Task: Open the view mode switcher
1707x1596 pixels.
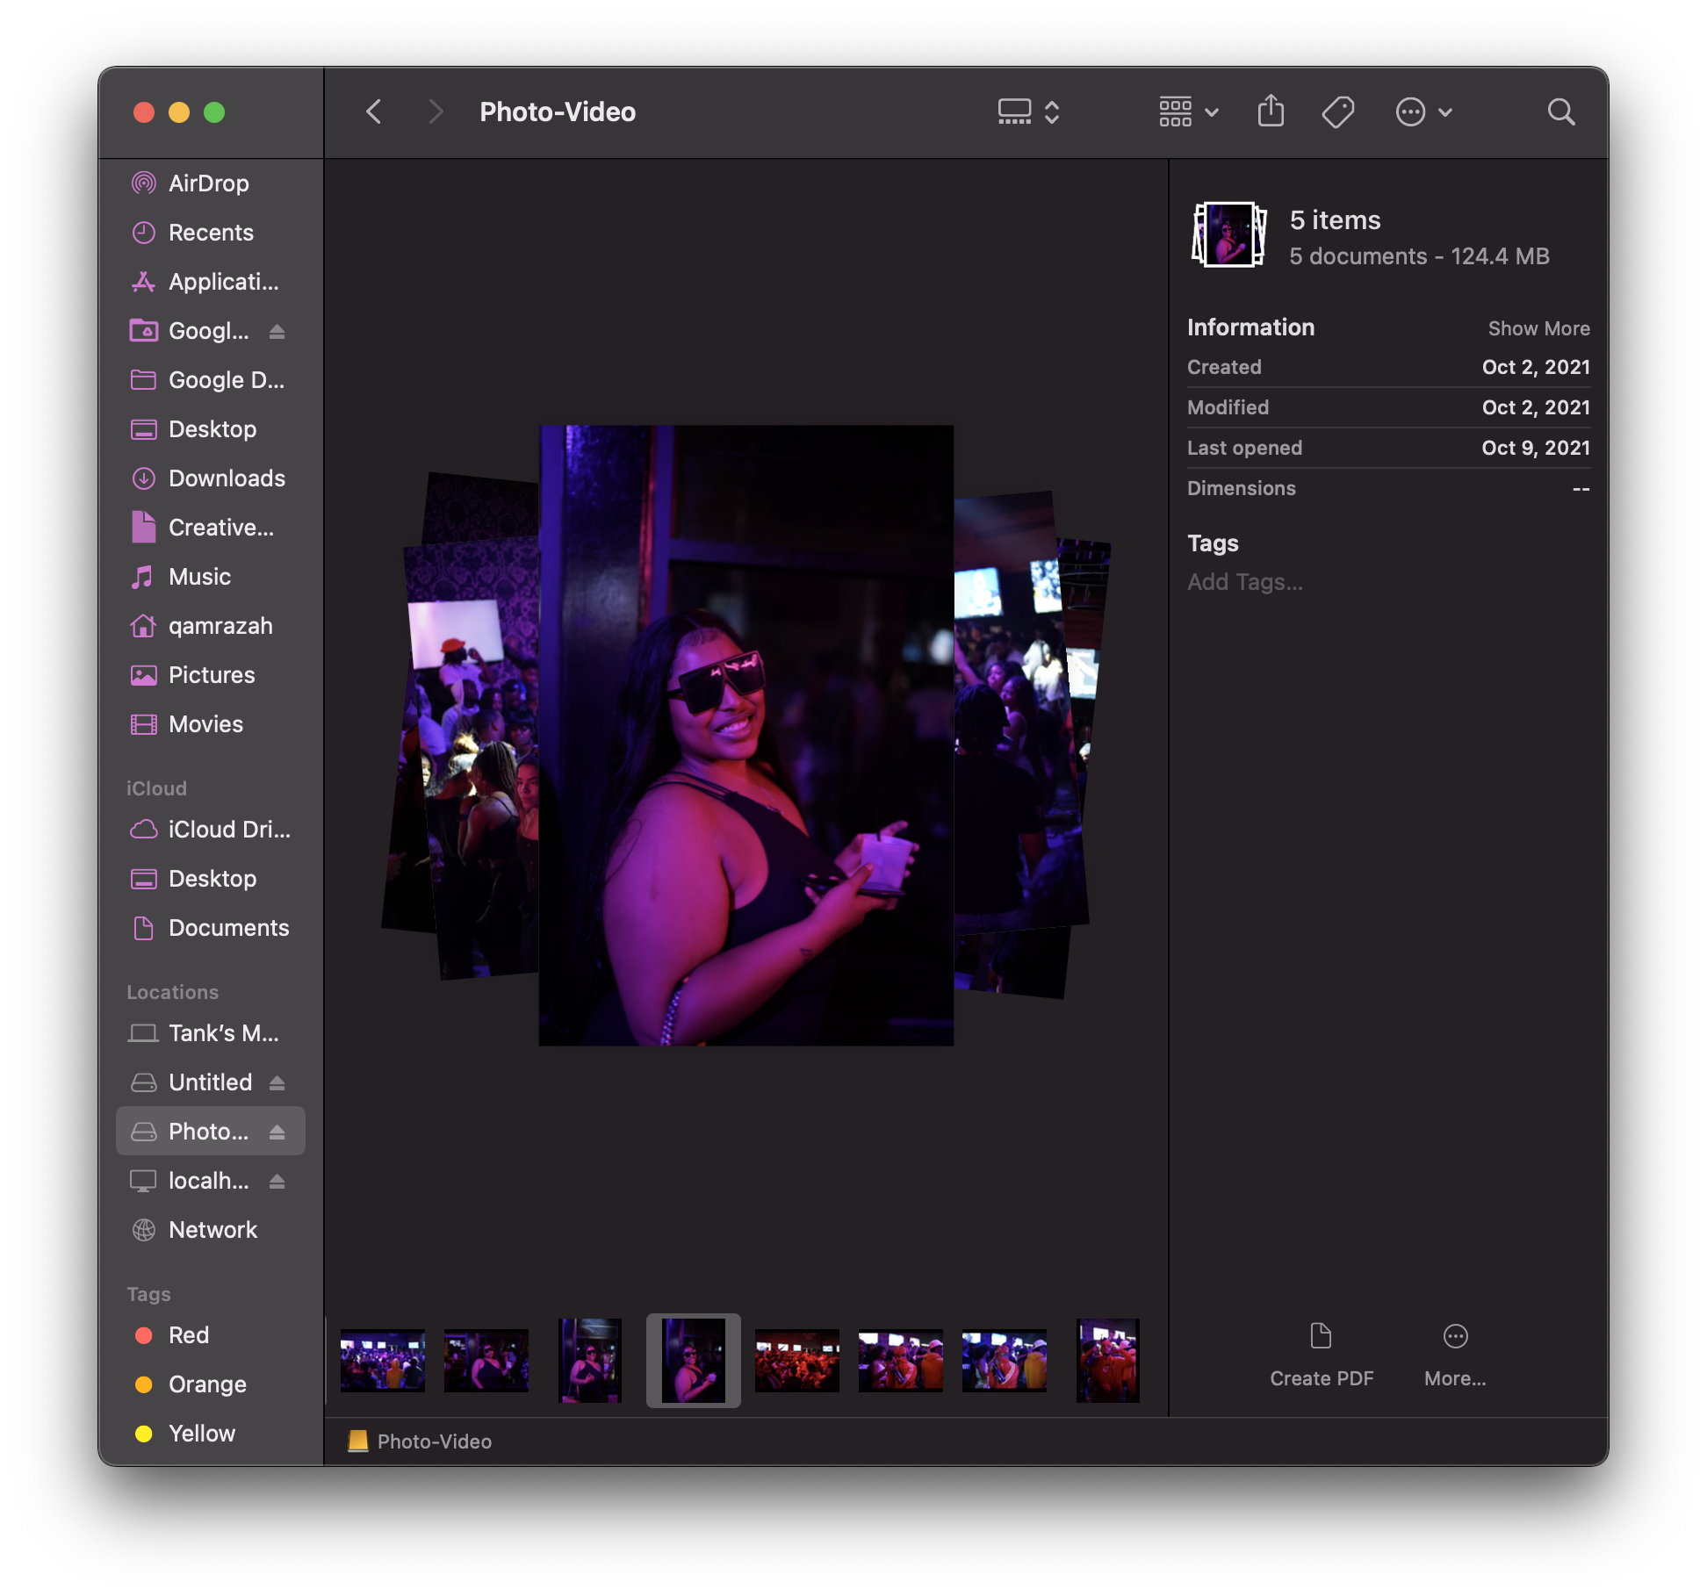Action: click(x=1029, y=111)
